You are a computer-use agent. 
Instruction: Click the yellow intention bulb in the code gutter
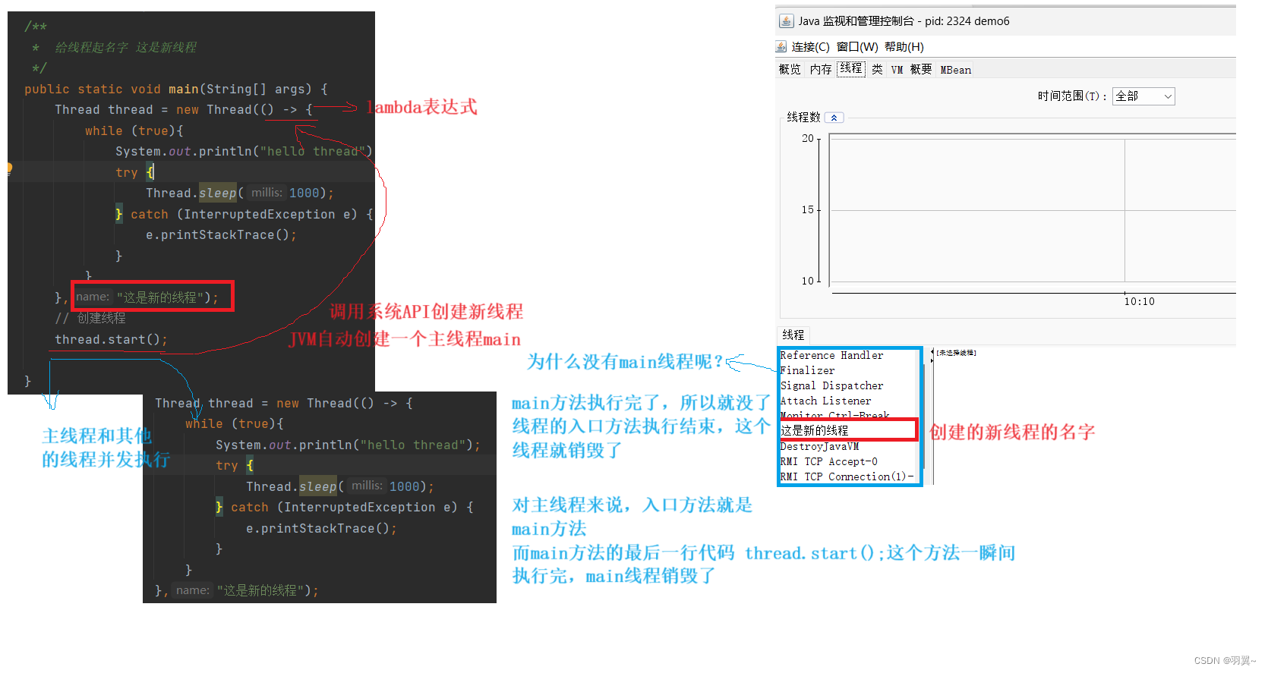10,168
